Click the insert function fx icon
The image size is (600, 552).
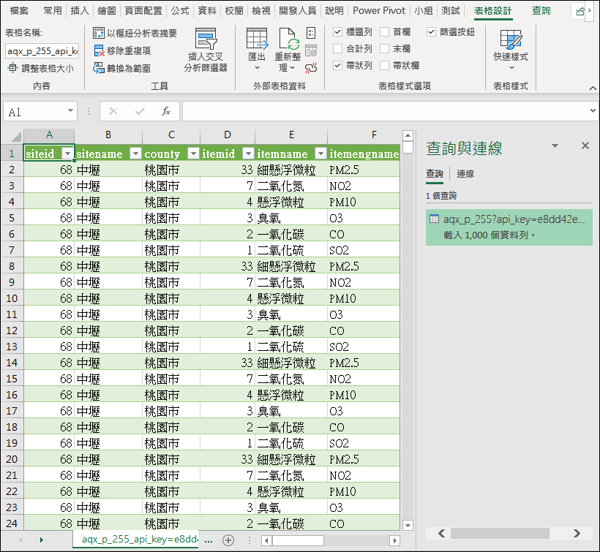[x=165, y=111]
